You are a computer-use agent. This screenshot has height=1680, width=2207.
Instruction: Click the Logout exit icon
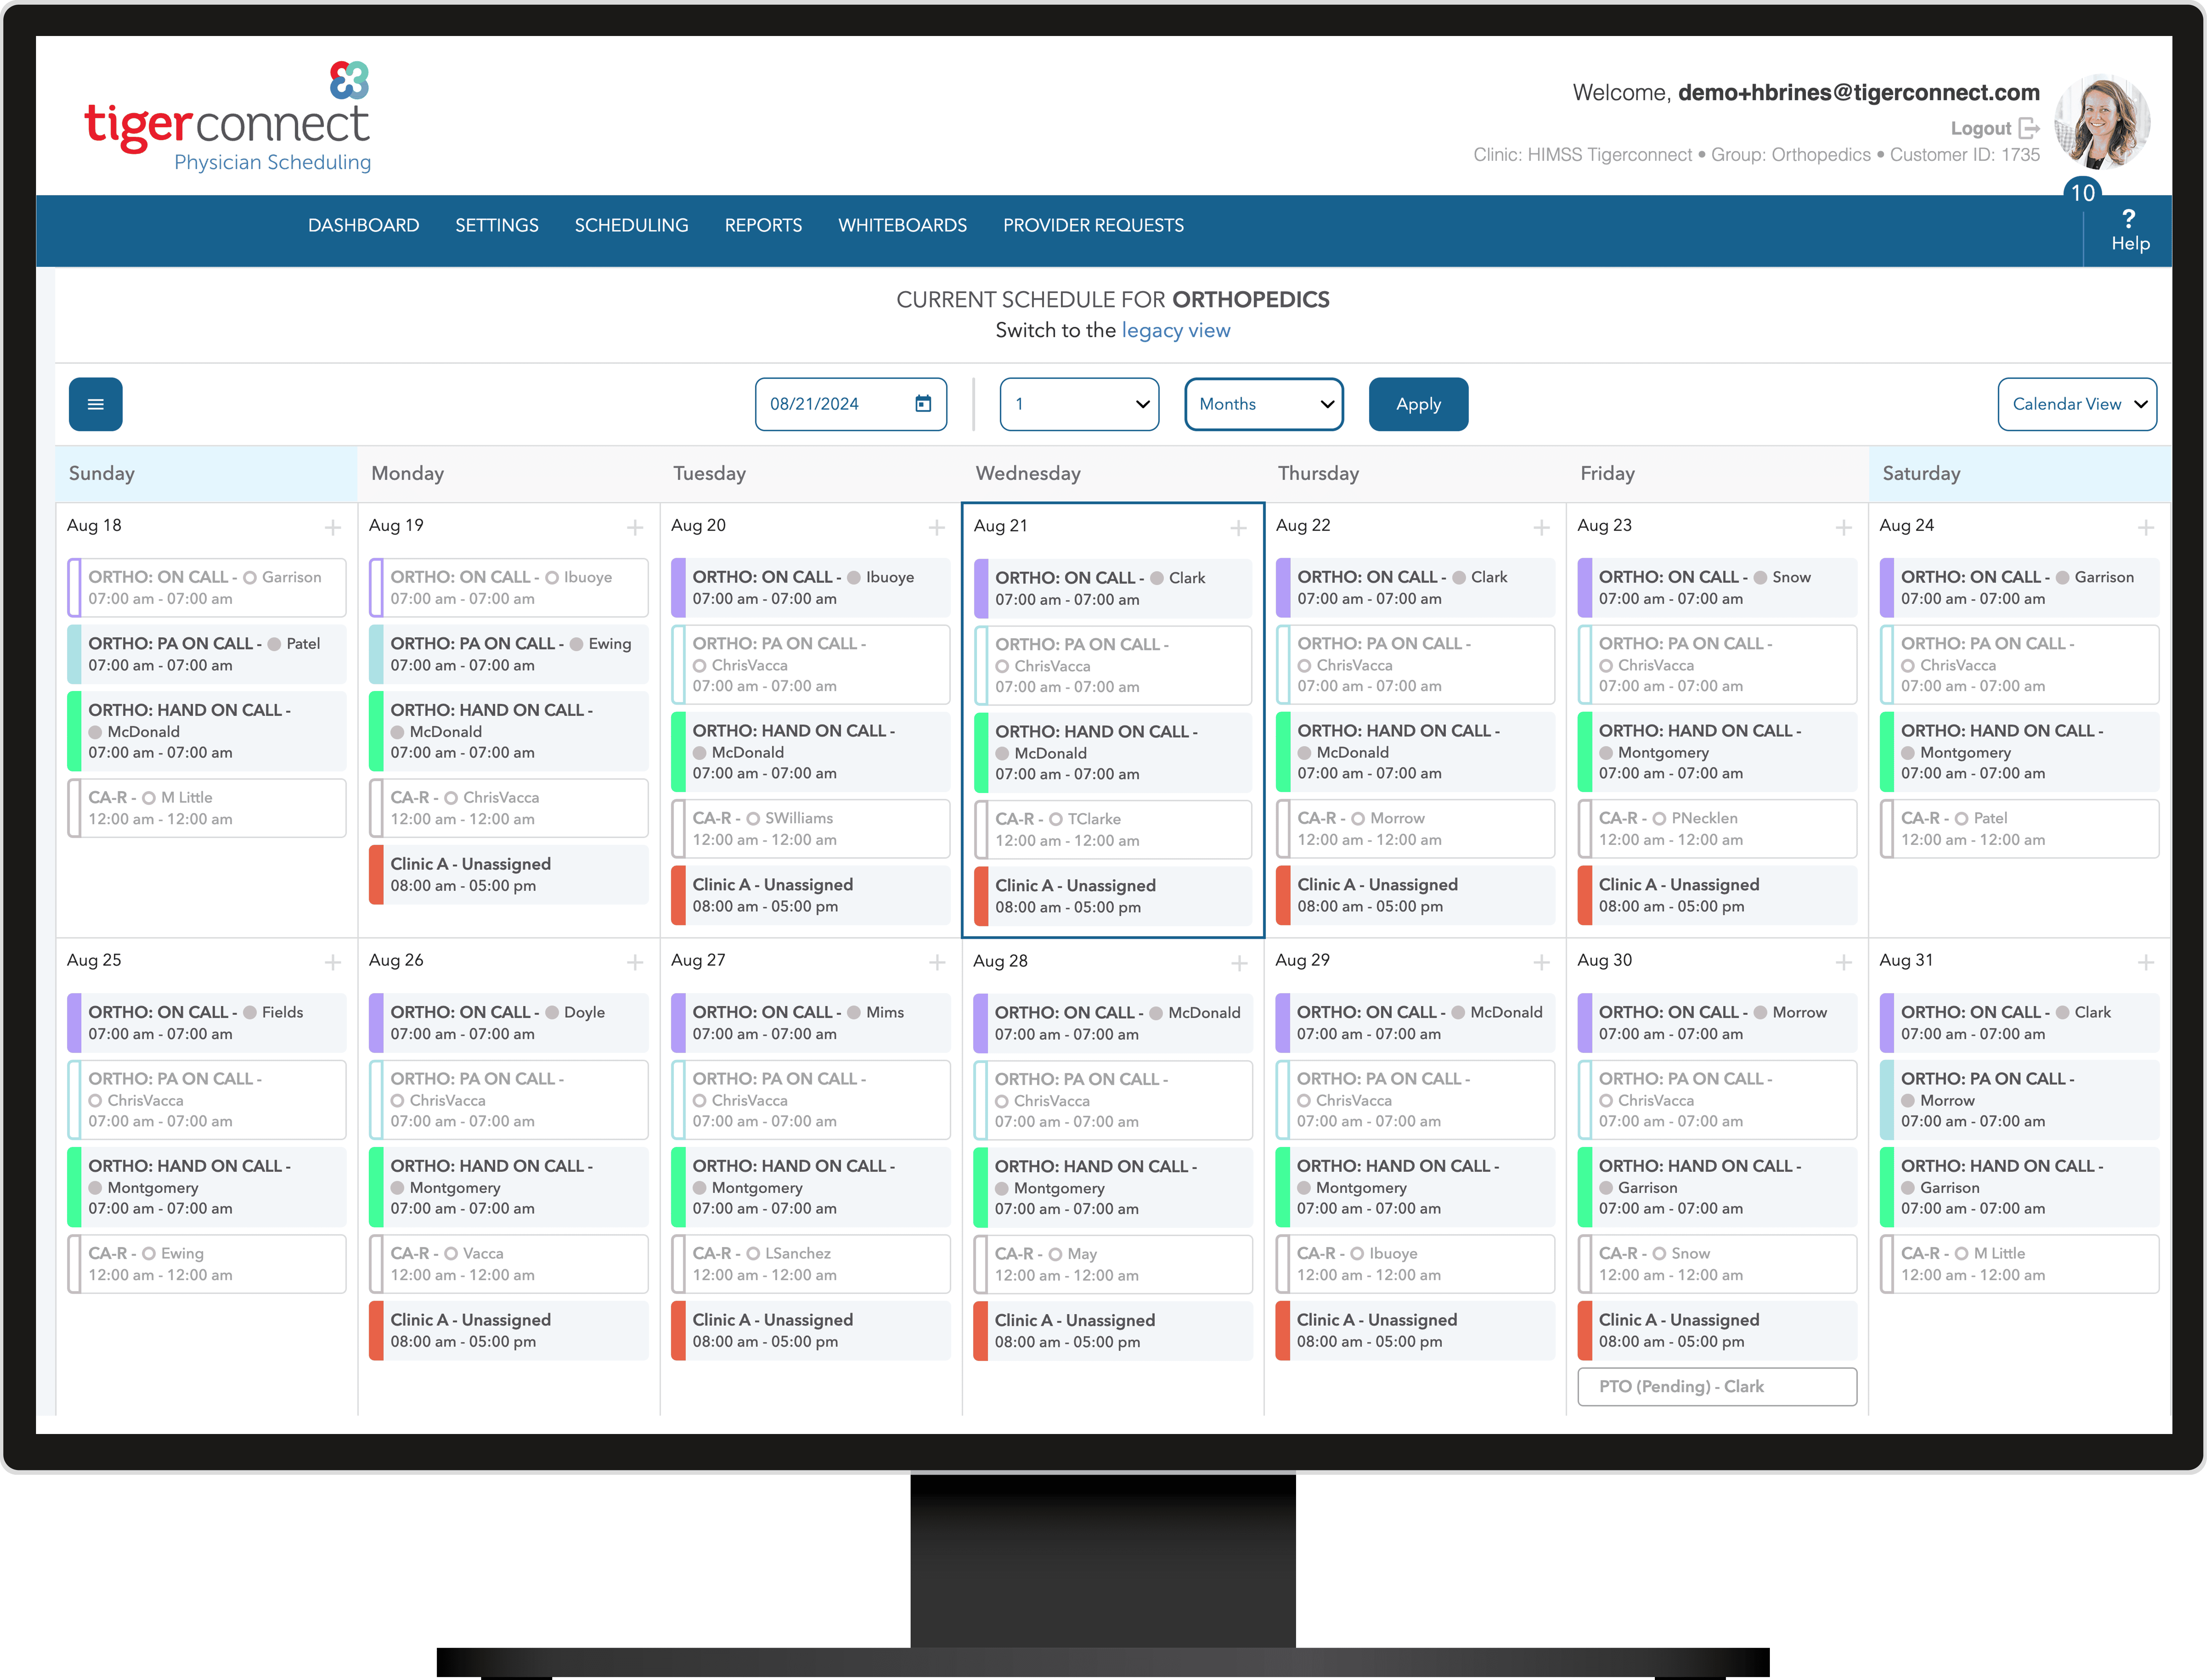tap(2029, 128)
